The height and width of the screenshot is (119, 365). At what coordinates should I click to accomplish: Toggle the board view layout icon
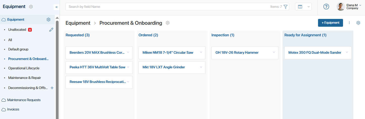tap(300, 7)
